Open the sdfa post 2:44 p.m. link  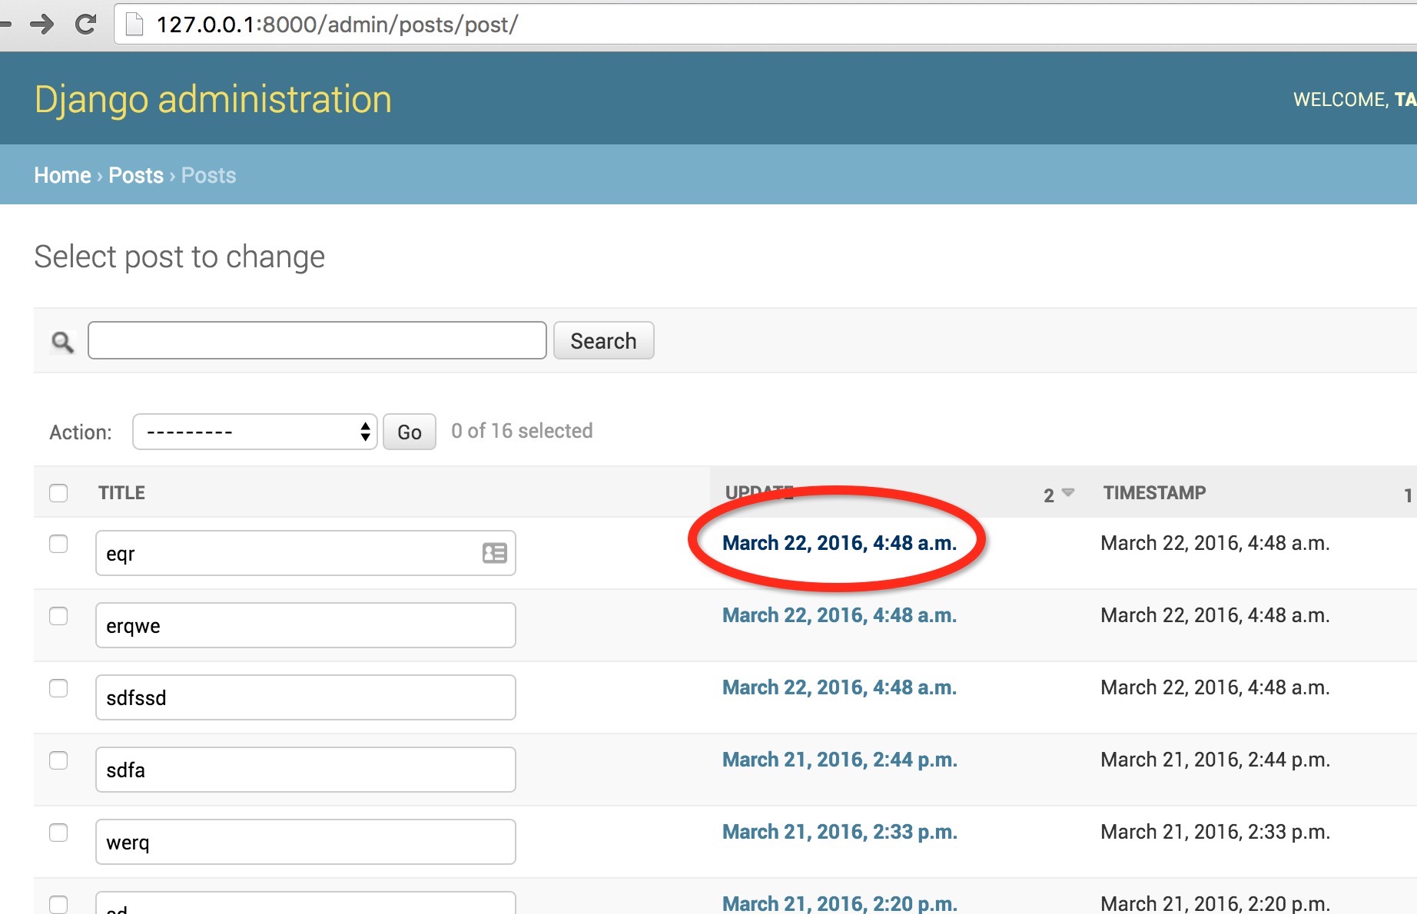click(x=840, y=760)
